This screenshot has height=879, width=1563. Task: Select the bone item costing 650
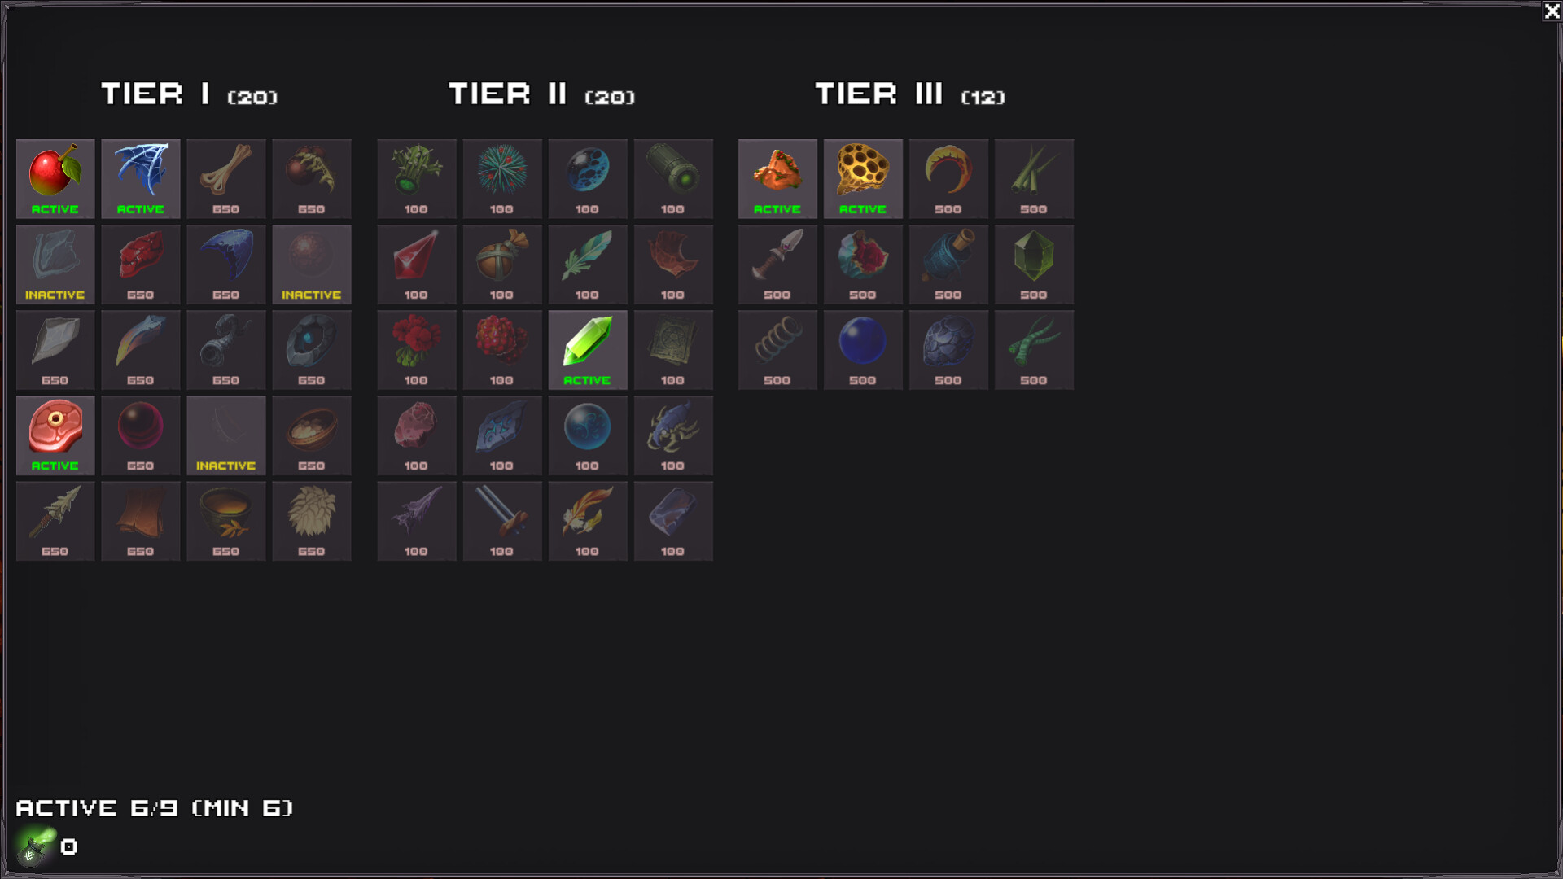[226, 178]
